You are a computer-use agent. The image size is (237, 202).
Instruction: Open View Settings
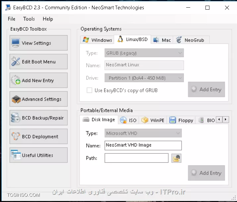39,43
